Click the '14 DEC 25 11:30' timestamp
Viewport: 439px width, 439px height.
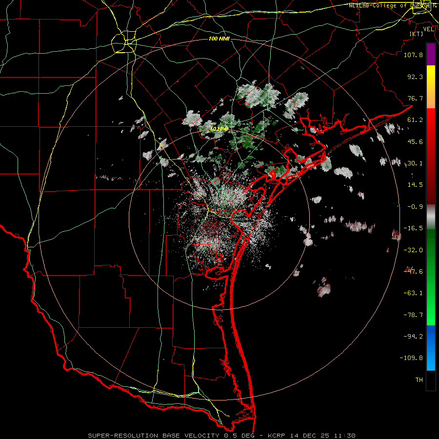(322, 436)
